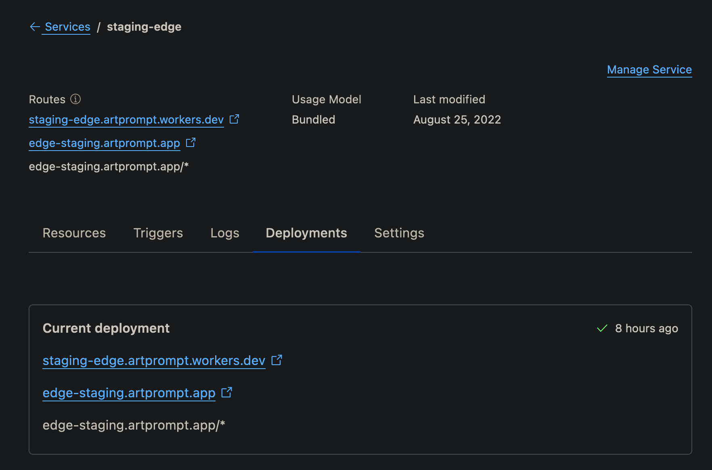
Task: Switch to the Resources tab
Action: coord(74,233)
